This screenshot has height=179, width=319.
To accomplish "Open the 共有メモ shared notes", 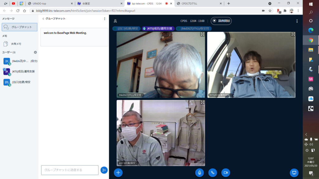I will (16, 44).
